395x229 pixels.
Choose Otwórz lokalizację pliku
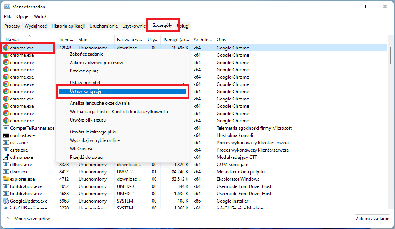[x=94, y=132]
